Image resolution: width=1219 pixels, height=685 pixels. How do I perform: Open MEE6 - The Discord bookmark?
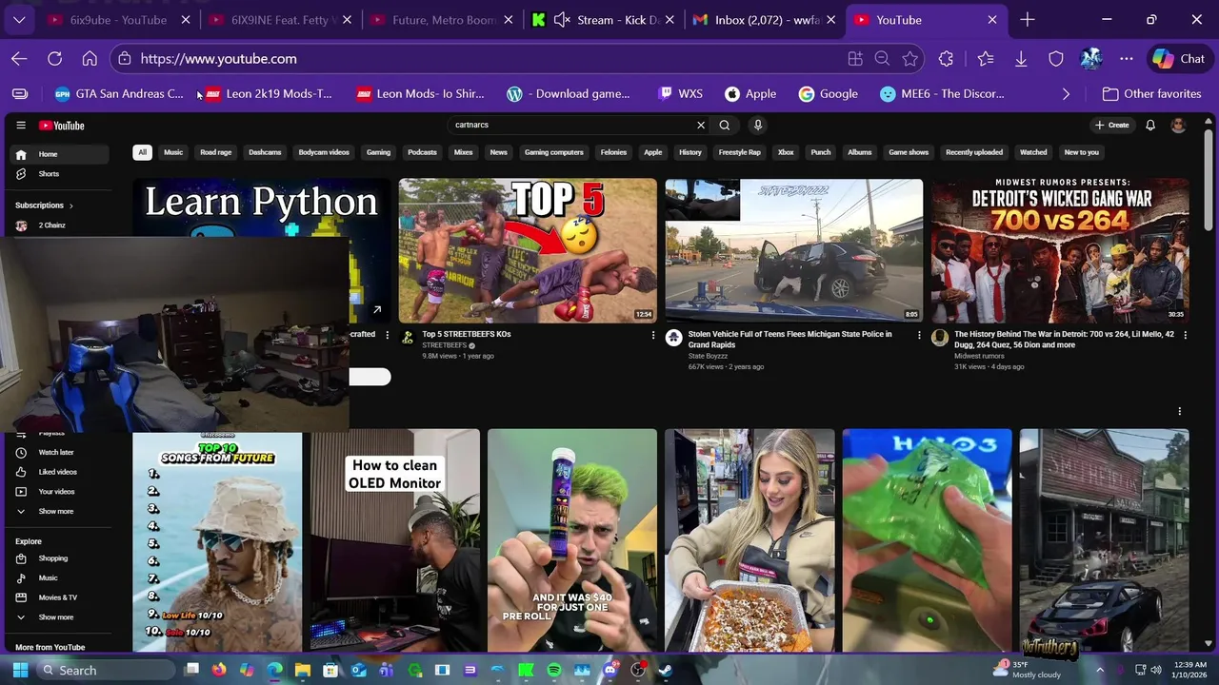point(942,94)
